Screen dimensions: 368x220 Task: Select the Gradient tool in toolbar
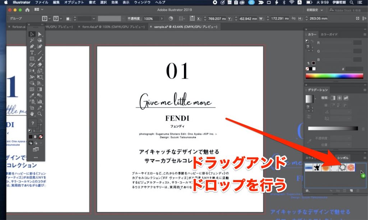point(40,89)
